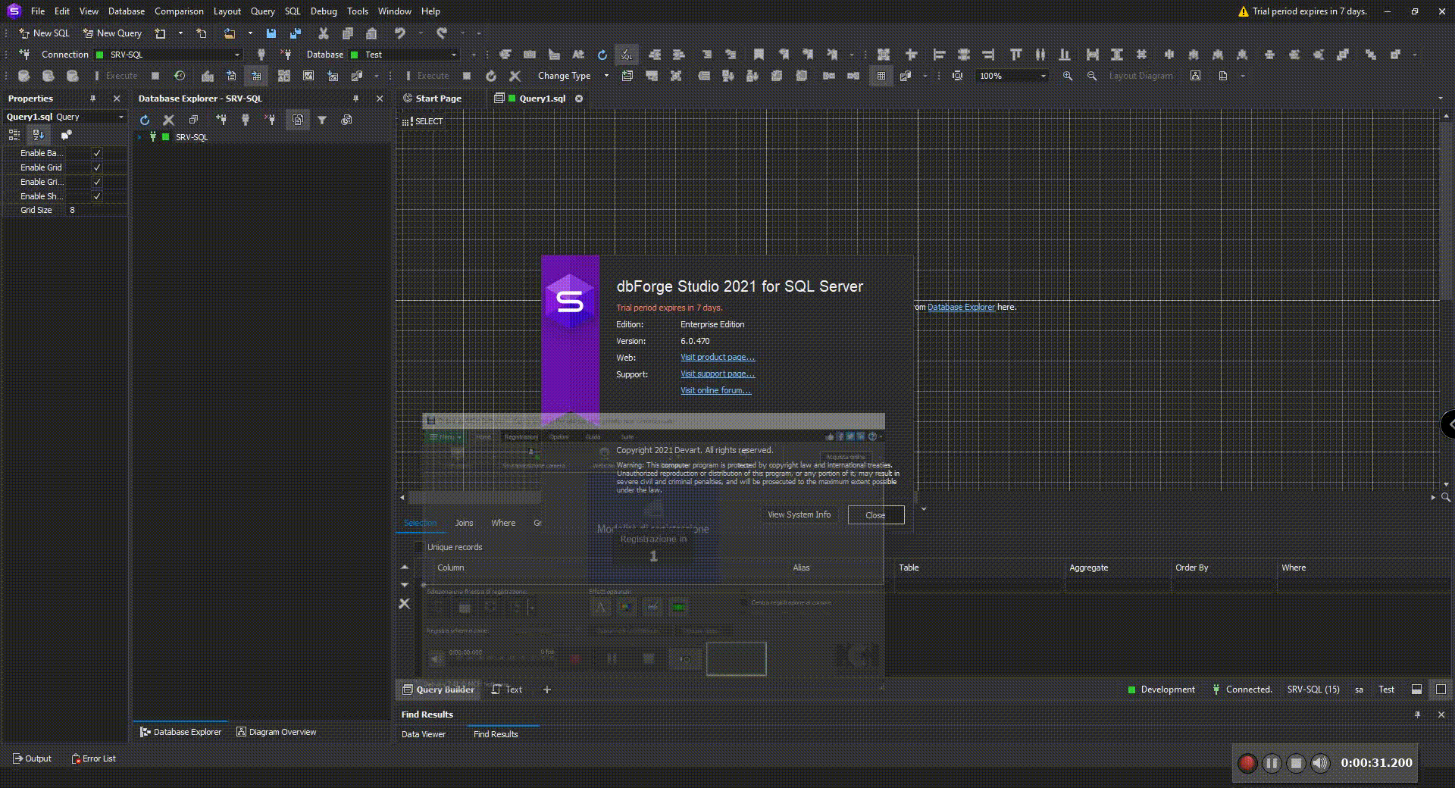The width and height of the screenshot is (1455, 788).
Task: Toggle the Enable Gri... checkbox
Action: tap(97, 182)
